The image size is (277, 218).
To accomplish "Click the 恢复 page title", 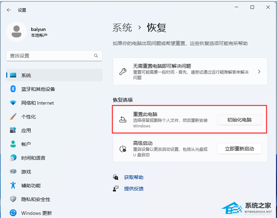I will coord(157,28).
